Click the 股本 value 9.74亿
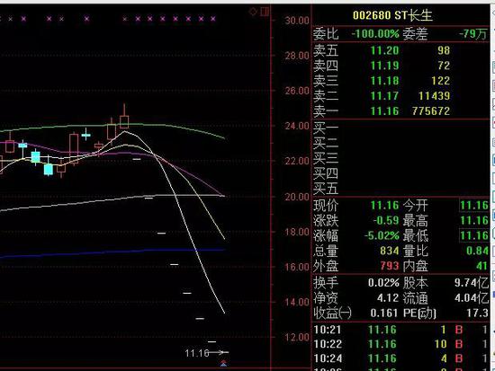Image resolution: width=495 pixels, height=371 pixels. coord(472,283)
